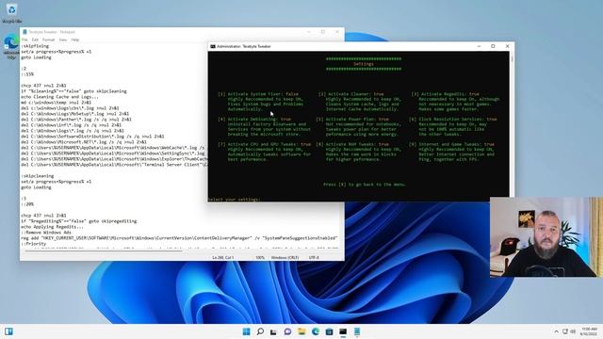This screenshot has width=603, height=339.
Task: Click 'Activate System Fixer: false' option in console
Action: [258, 94]
